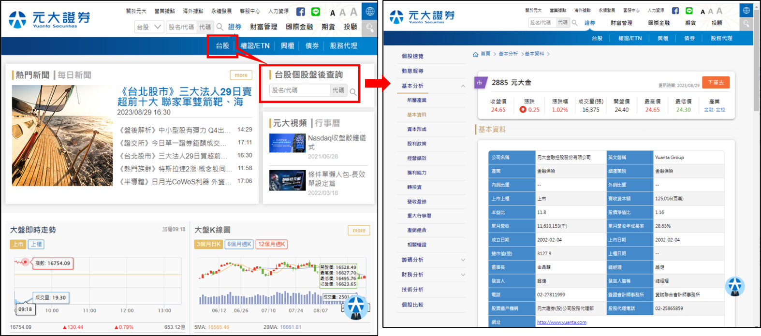Click 股名/代碼 field in stock page header

point(542,22)
